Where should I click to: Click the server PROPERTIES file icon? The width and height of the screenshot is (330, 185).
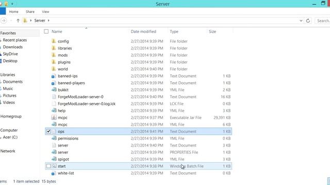tap(54, 152)
